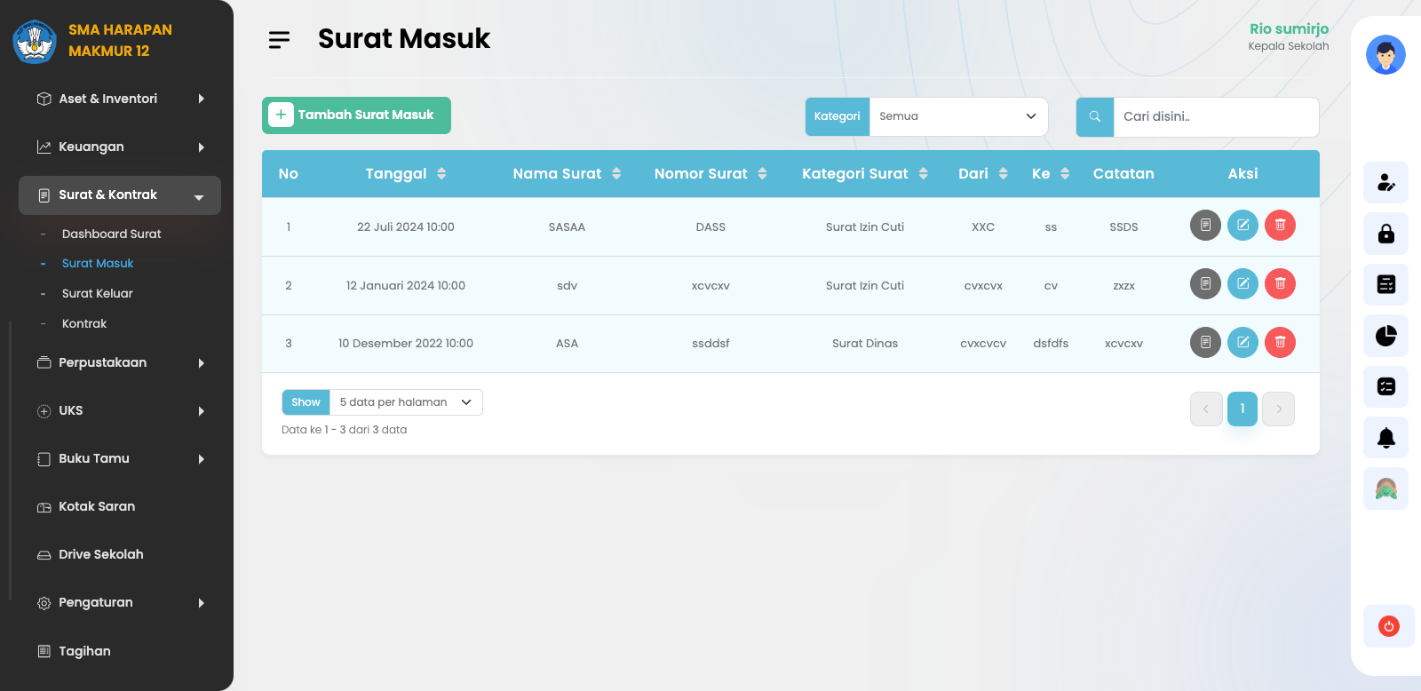Click the lock icon in right panel
This screenshot has width=1421, height=691.
tap(1385, 234)
